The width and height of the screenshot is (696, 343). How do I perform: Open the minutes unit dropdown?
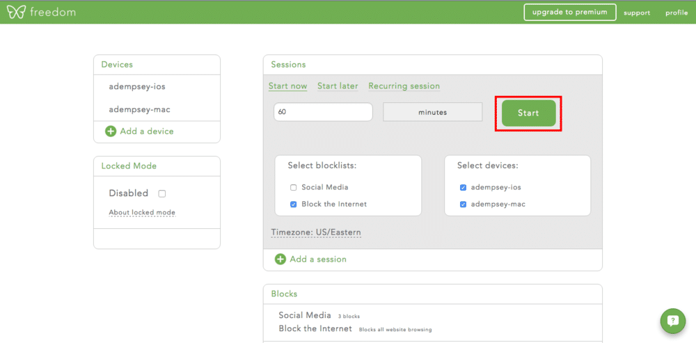tap(432, 112)
